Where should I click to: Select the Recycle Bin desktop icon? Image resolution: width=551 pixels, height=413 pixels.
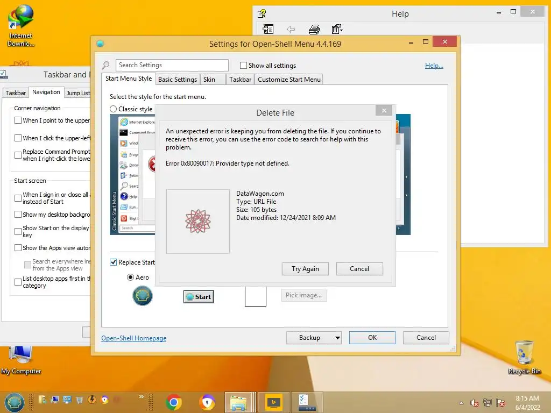click(524, 357)
